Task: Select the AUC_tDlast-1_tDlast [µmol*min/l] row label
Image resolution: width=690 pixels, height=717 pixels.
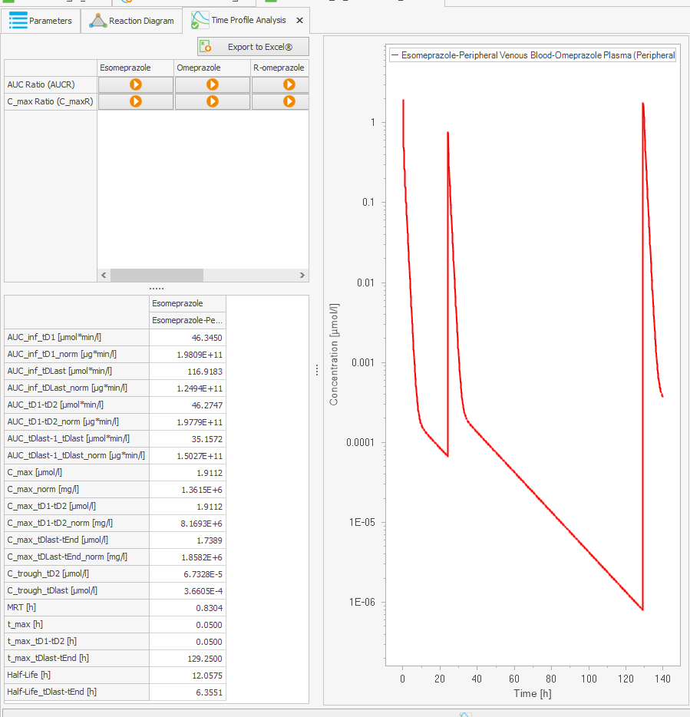Action: click(x=76, y=439)
